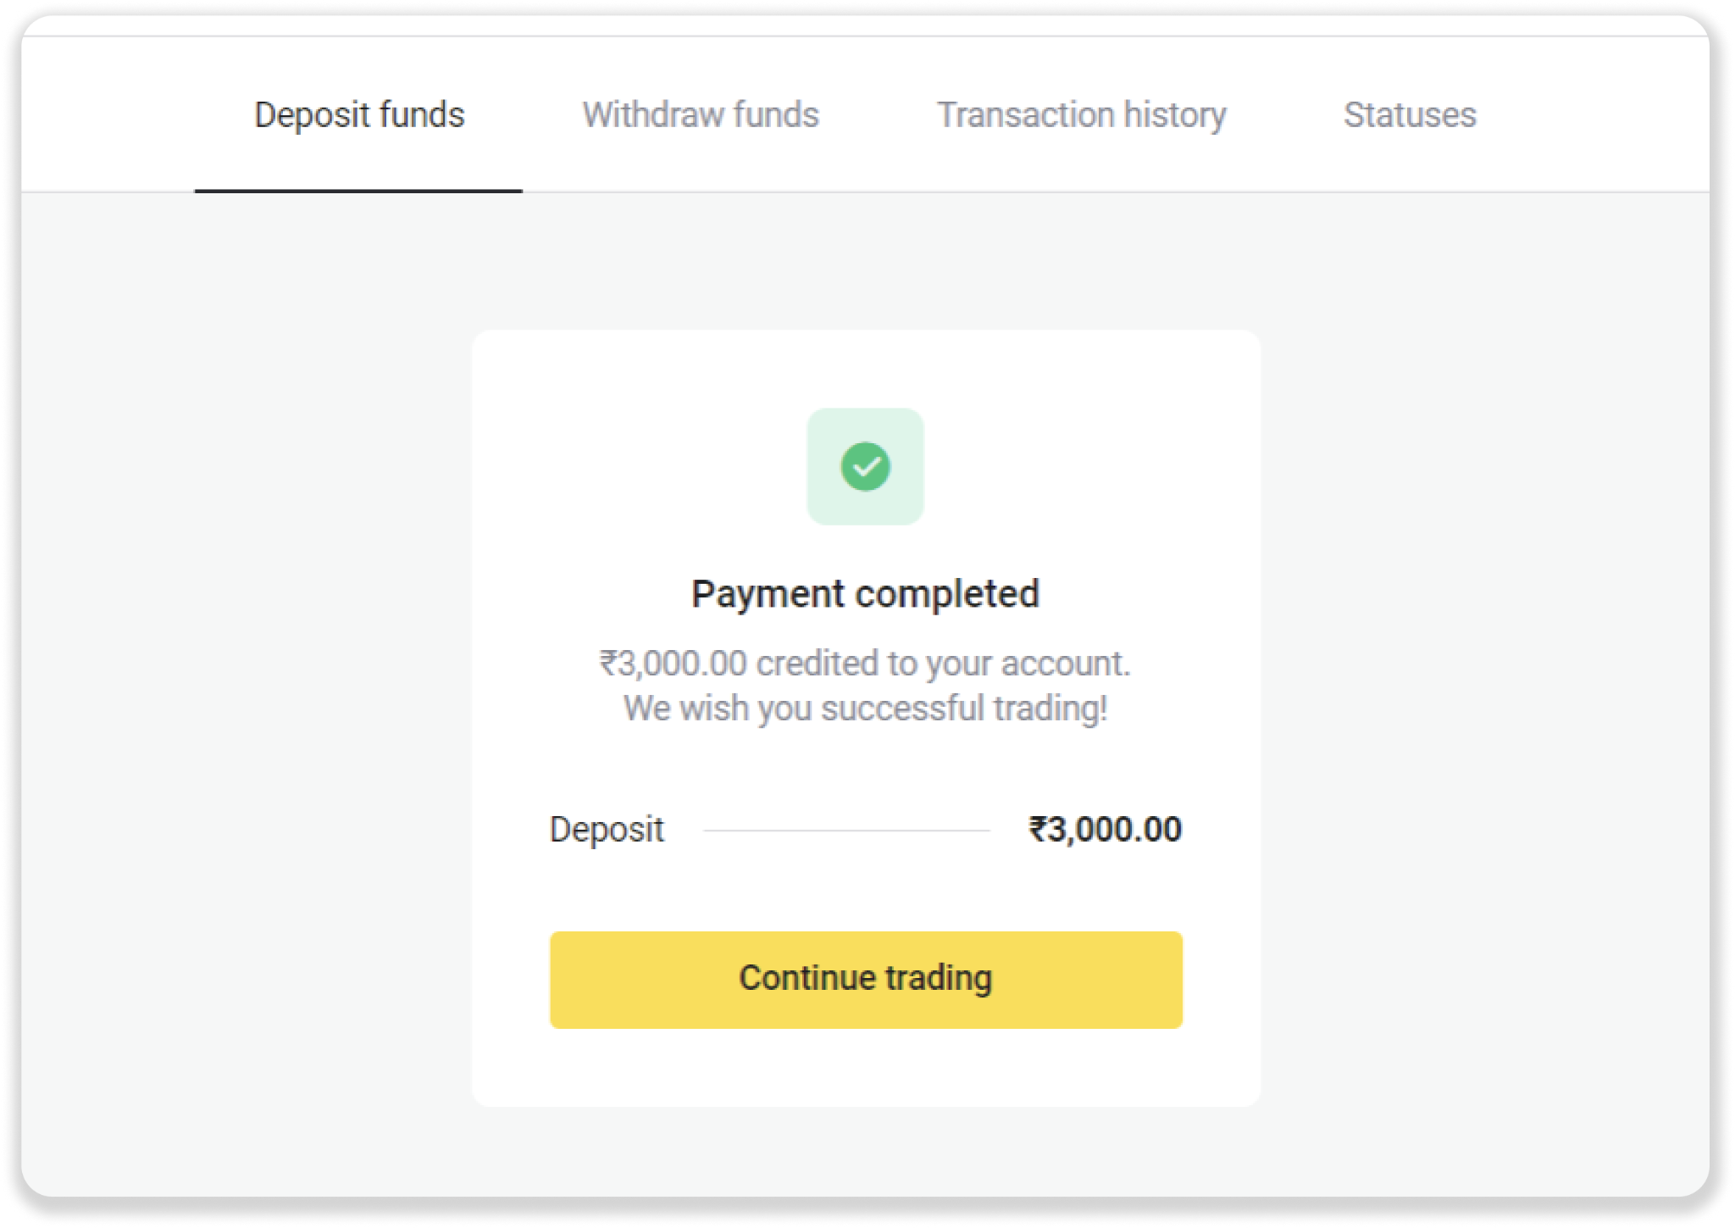The width and height of the screenshot is (1735, 1228).
Task: Click the green checkmark success icon
Action: coord(865,466)
